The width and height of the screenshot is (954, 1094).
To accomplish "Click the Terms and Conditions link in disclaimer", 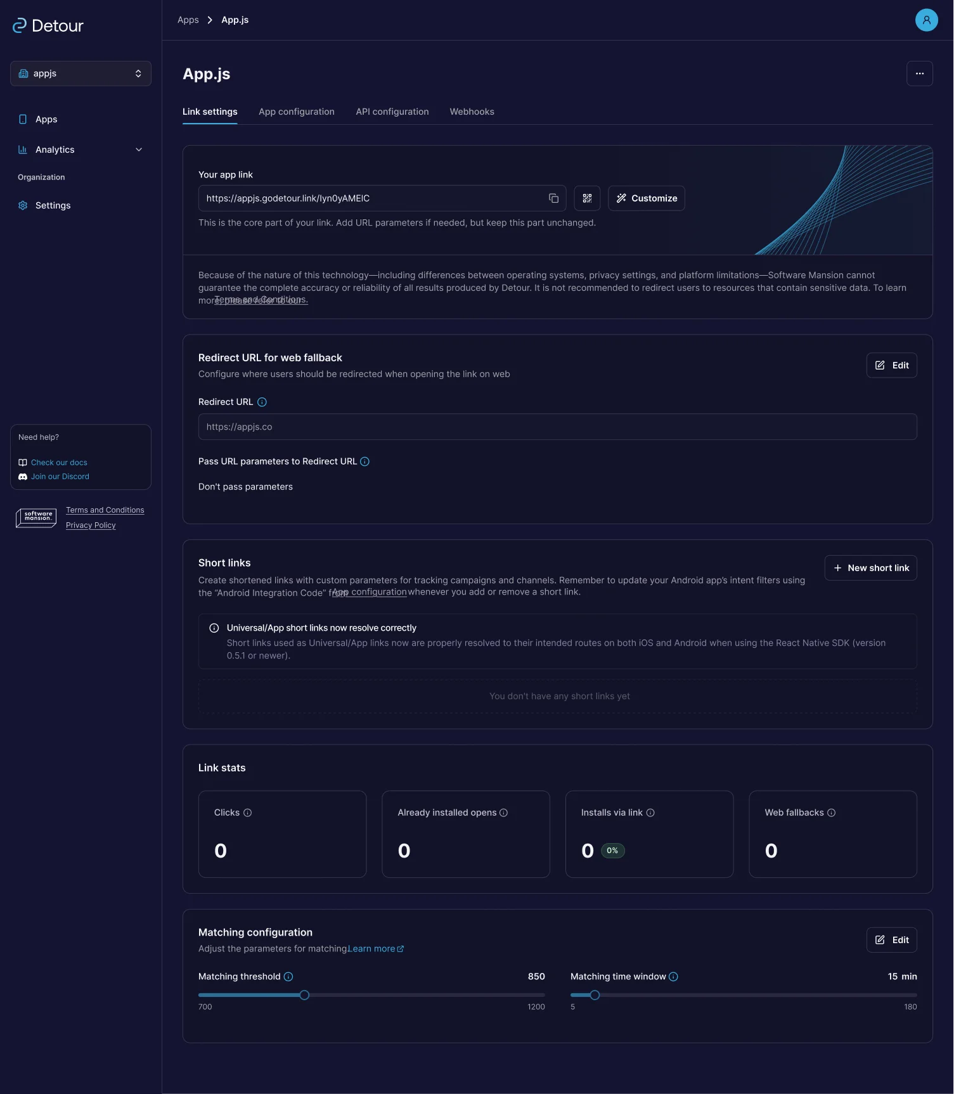I will point(261,299).
